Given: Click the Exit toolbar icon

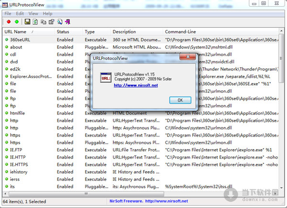Looking at the screenshot, I should (x=67, y=22).
